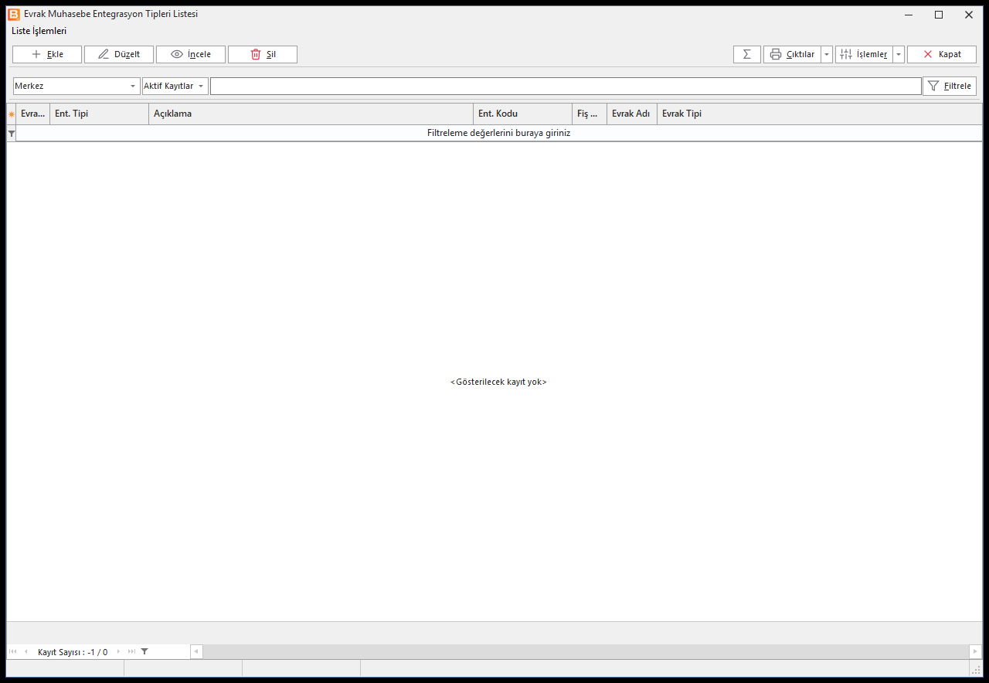The image size is (989, 683).
Task: Delete the record using Sil
Action: (263, 54)
